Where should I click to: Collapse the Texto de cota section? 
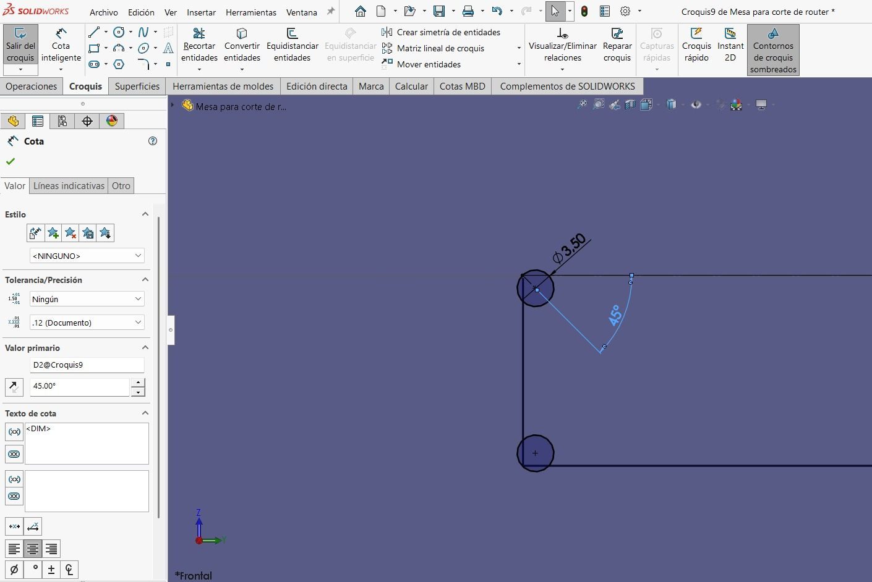click(145, 413)
